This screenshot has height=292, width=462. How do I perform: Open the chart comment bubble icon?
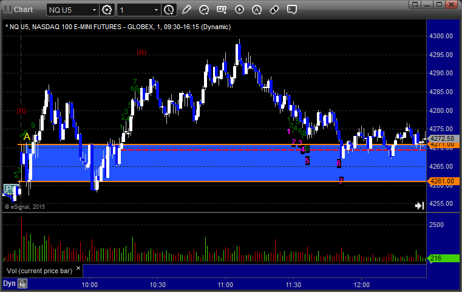point(291,10)
